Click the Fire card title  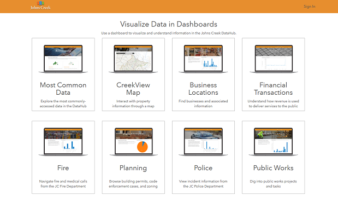click(63, 168)
